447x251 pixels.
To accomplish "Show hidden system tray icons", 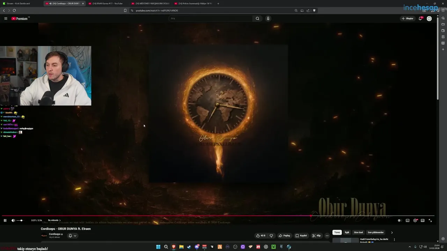I will tap(410, 247).
